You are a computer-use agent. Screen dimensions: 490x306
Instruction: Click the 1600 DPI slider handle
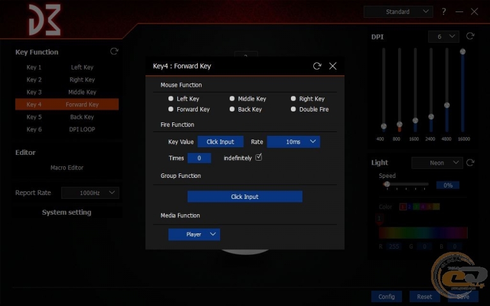[415, 120]
